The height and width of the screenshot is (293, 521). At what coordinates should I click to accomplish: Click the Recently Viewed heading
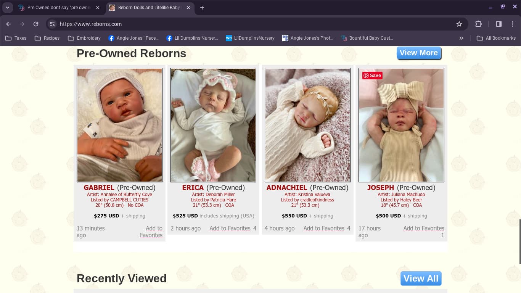[122, 279]
